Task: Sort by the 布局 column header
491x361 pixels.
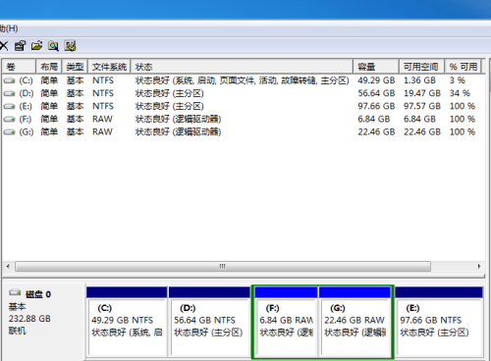Action: click(x=49, y=67)
